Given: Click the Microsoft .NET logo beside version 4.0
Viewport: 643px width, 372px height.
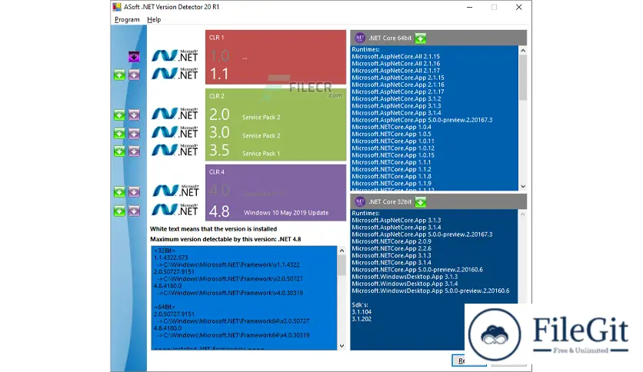Looking at the screenshot, I should (x=175, y=191).
